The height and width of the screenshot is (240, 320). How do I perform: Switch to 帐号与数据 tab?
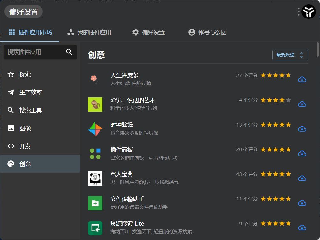207,33
